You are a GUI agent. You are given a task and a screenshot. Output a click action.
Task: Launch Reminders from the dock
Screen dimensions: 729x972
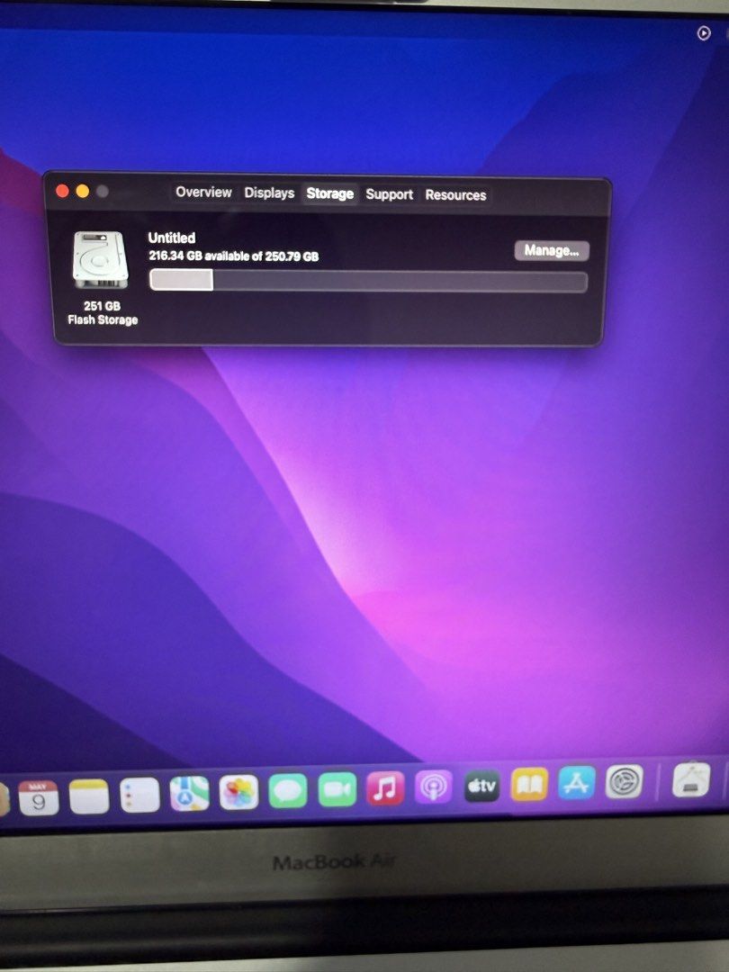click(x=139, y=796)
